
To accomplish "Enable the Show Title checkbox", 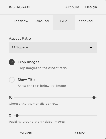I will [12, 80].
